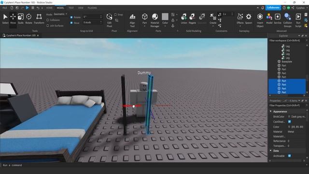Click the Stop square icon
The image size is (309, 174).
33,8
